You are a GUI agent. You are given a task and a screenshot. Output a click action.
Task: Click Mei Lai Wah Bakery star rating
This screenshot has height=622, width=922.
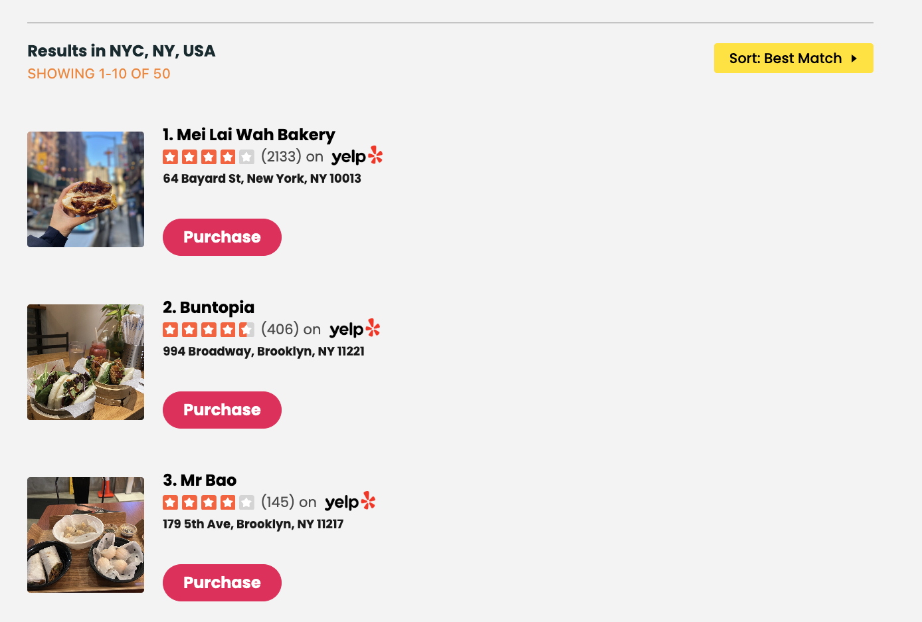(209, 157)
